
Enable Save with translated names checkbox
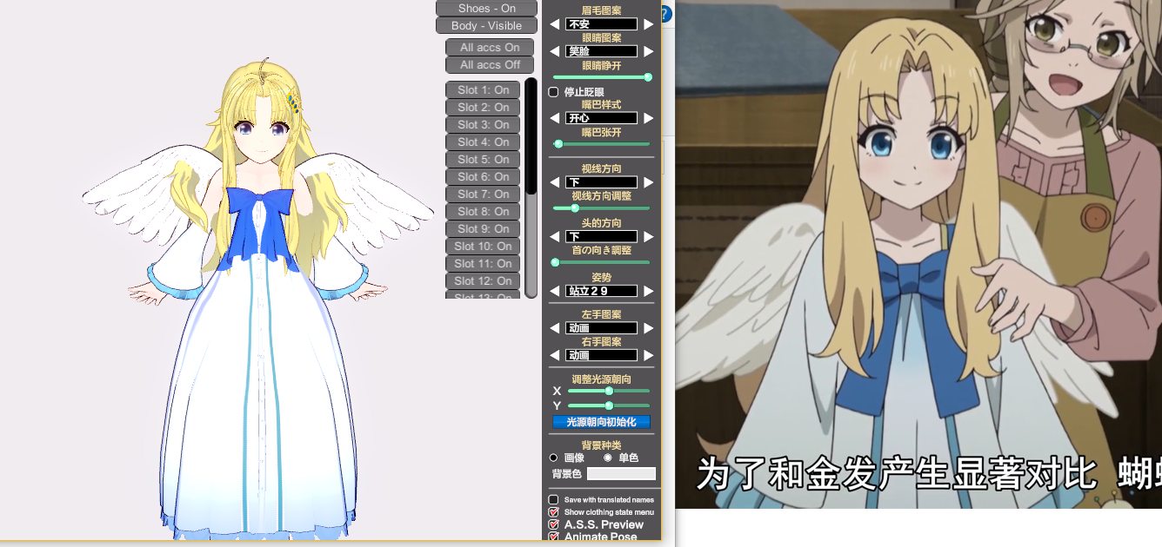pos(553,500)
